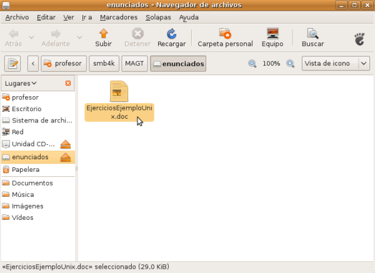Screen dimensions: 375x273
Task: Toggle text location bar edit button
Action: [x=13, y=64]
